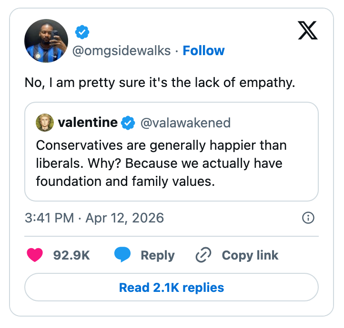Click valentine's blue verified badge

[128, 123]
